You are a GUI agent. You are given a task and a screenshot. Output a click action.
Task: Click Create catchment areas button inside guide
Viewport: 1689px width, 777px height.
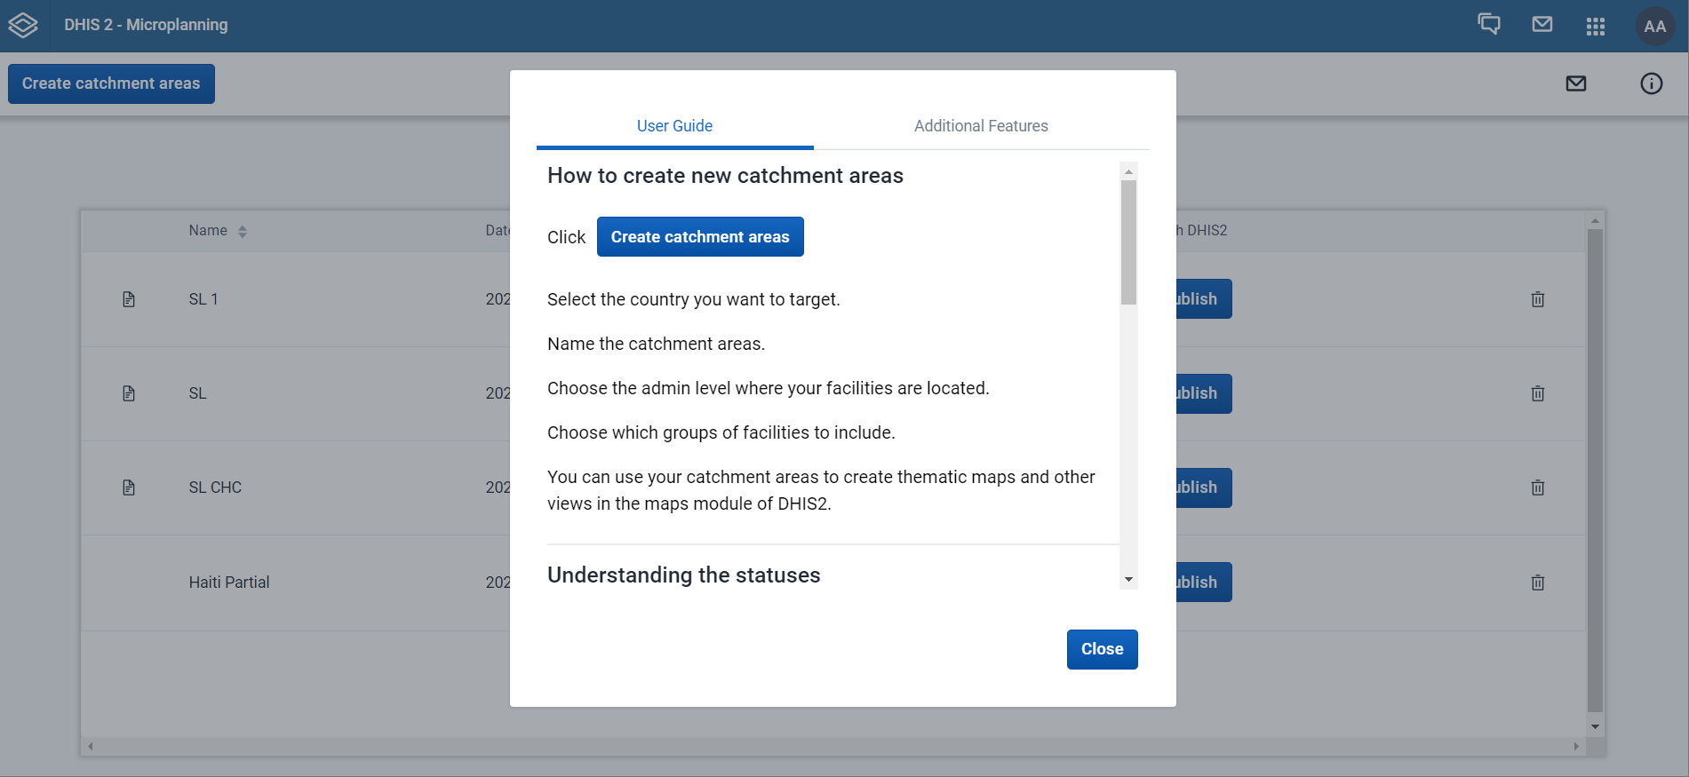pos(700,237)
